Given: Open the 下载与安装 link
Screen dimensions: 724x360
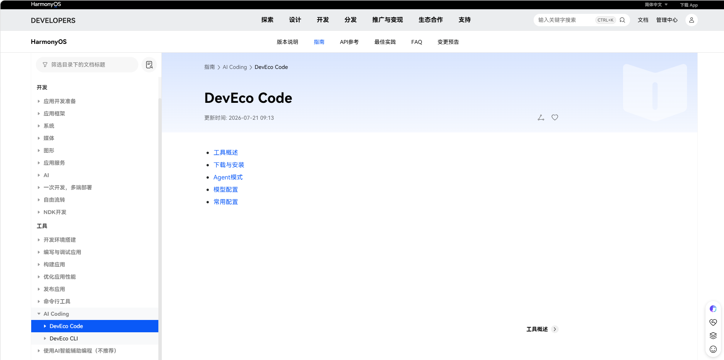Looking at the screenshot, I should 229,165.
